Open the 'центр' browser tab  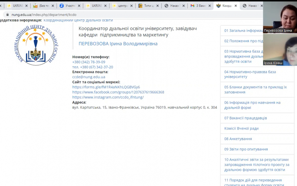pyautogui.click(x=123, y=6)
